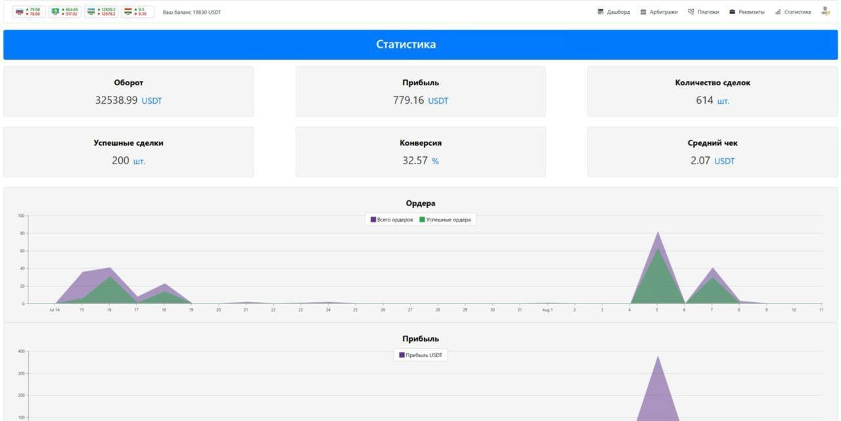Click the Дашборд calendar icon
The width and height of the screenshot is (841, 421).
[601, 12]
